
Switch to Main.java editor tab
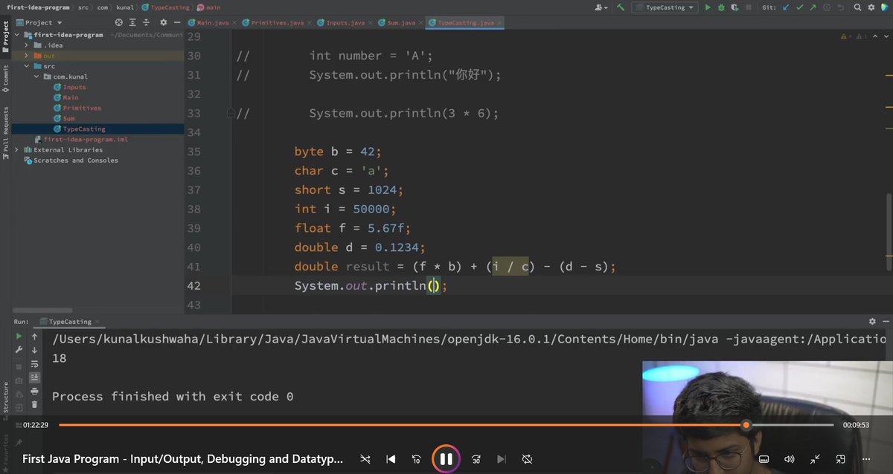click(211, 23)
